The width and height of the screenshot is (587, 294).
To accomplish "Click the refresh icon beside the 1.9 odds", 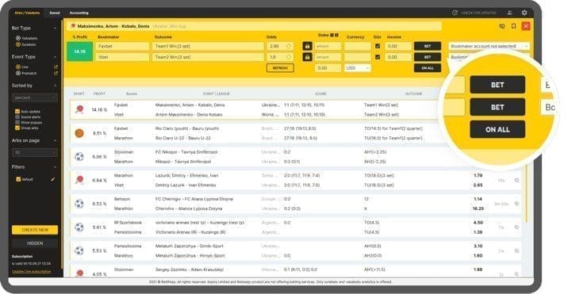I will pyautogui.click(x=289, y=57).
